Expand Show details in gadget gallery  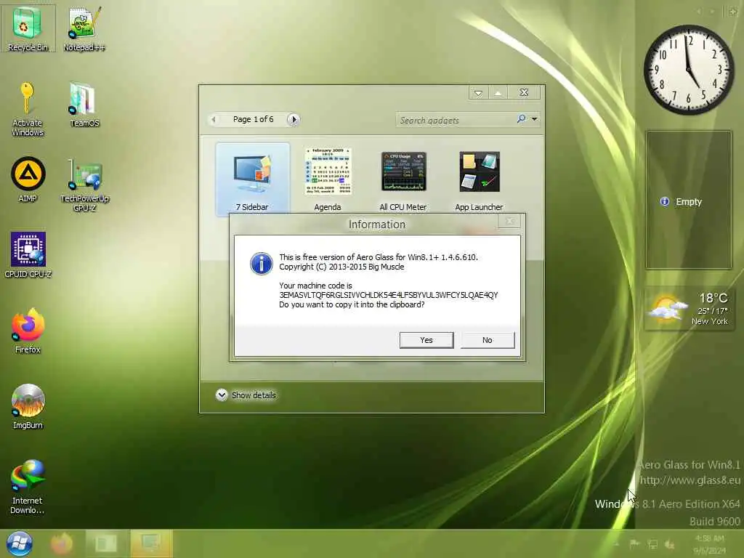[246, 395]
